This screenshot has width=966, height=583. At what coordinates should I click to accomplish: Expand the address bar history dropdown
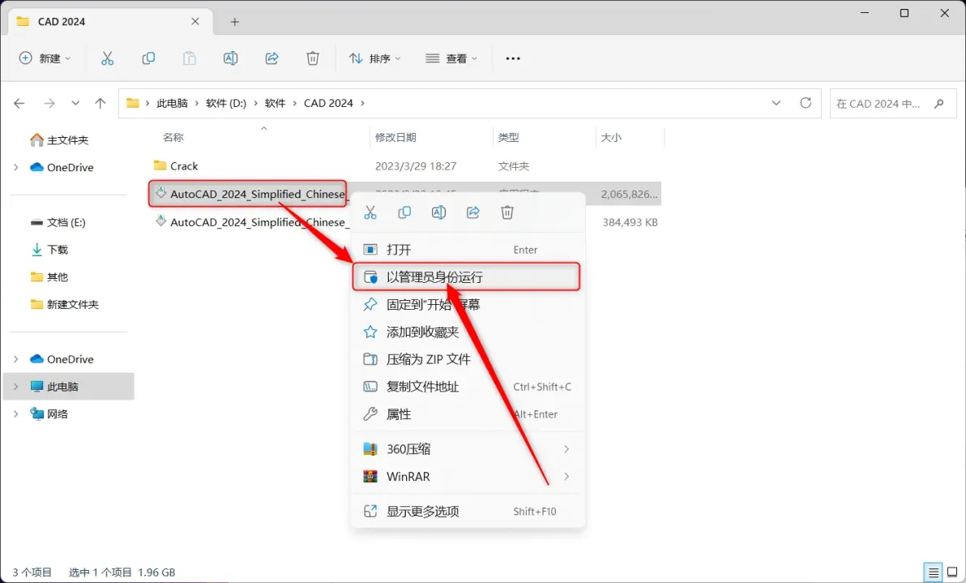pos(776,103)
